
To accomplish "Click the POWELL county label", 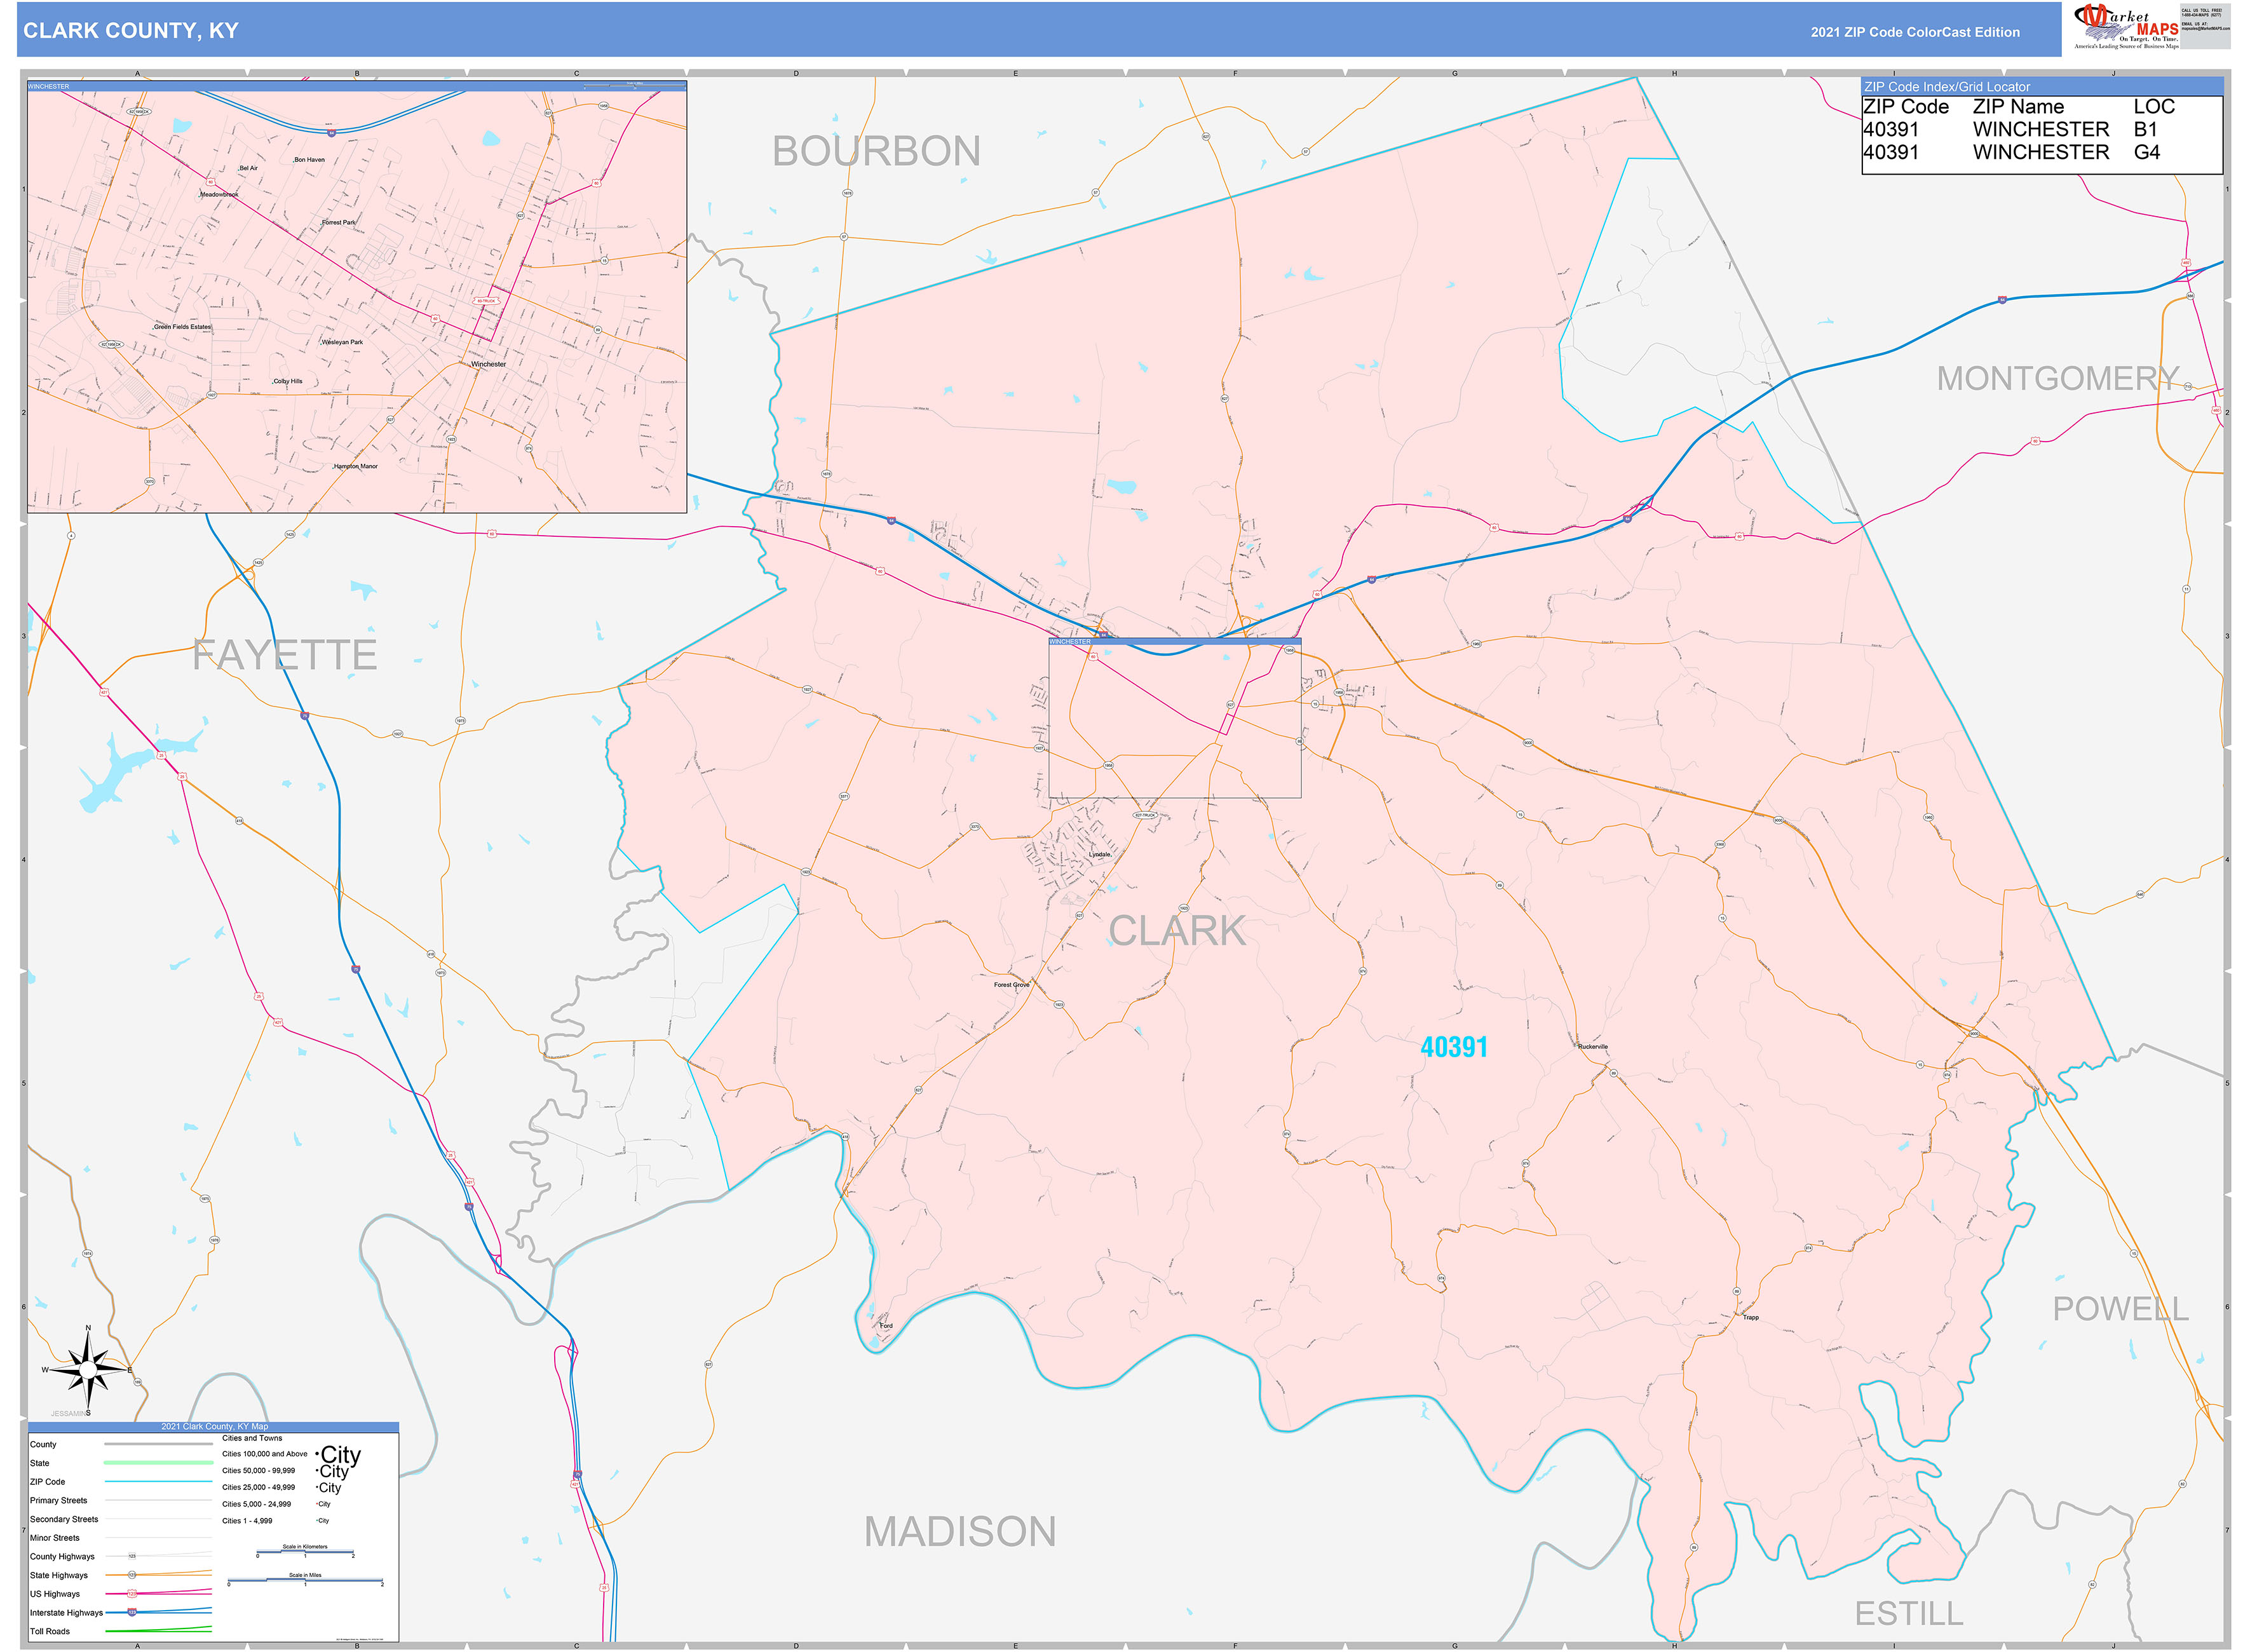I will tap(2120, 1308).
